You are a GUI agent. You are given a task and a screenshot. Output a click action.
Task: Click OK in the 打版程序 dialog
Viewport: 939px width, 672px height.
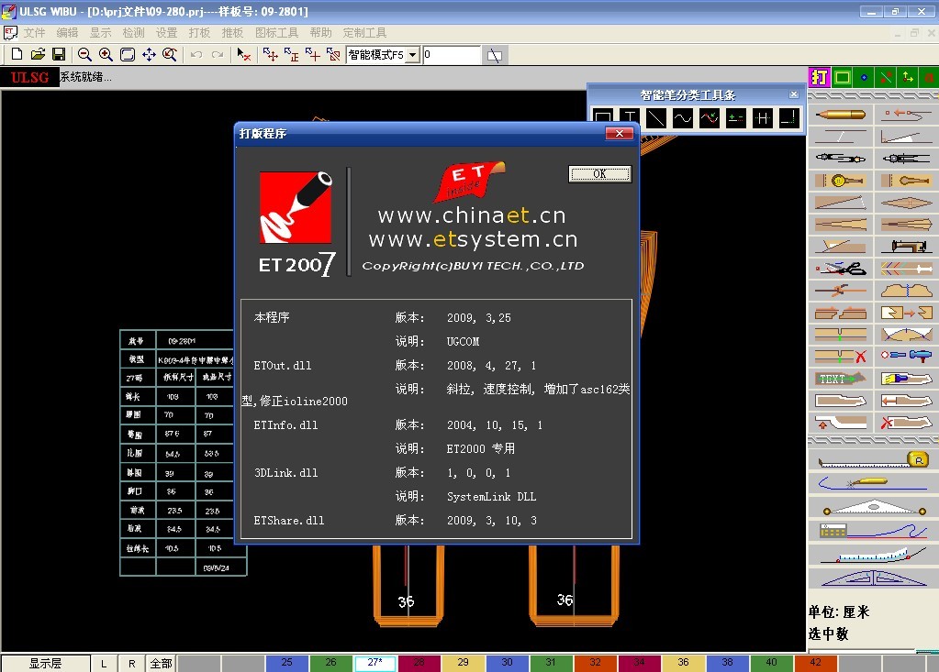pos(599,174)
